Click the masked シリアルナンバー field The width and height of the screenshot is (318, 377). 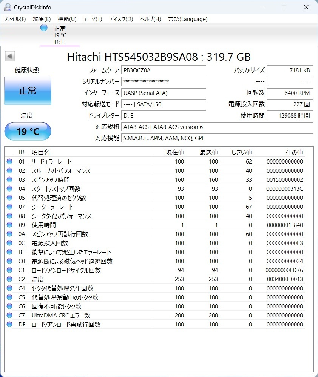163,82
